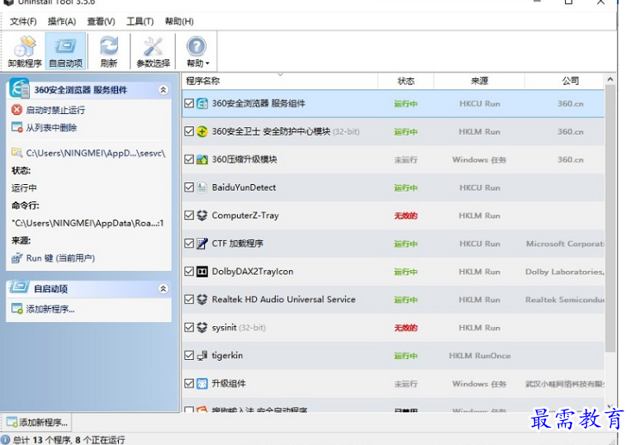
Task: Uncheck BaiduYunDetect checkbox
Action: pos(189,187)
